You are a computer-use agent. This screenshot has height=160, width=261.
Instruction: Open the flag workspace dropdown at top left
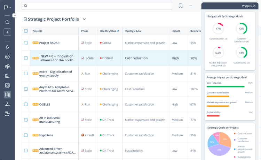7,7
